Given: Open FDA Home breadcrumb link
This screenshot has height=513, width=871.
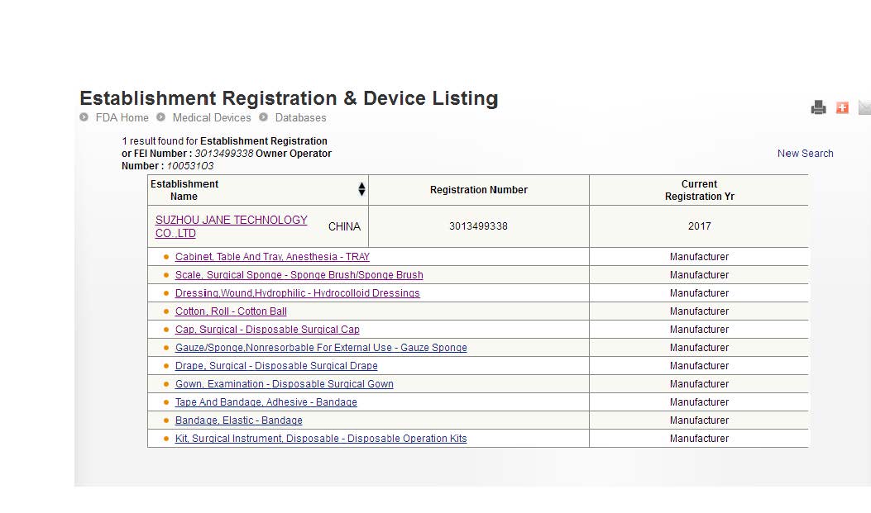Looking at the screenshot, I should tap(122, 117).
